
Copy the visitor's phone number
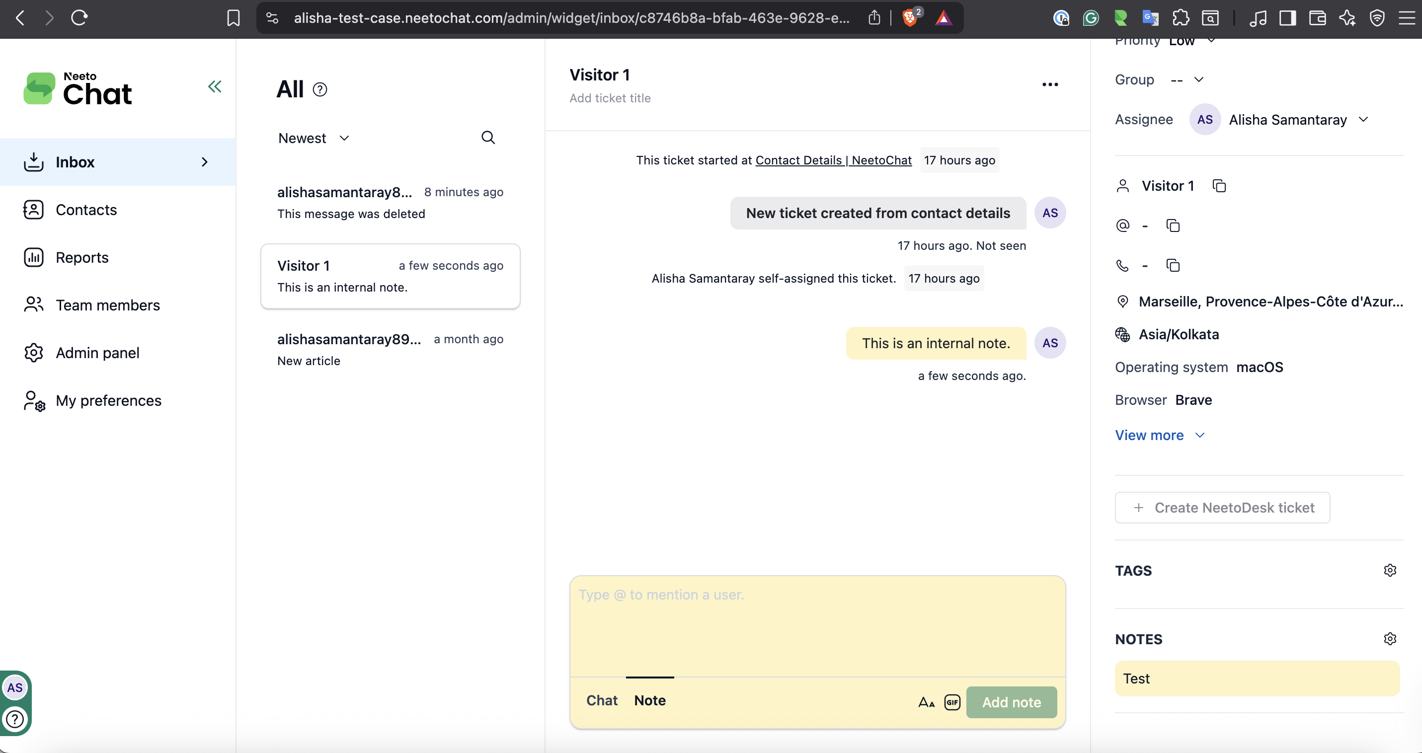tap(1173, 265)
